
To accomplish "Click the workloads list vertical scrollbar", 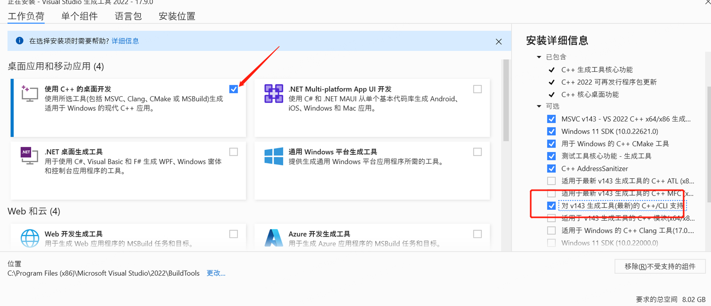I will (506, 100).
